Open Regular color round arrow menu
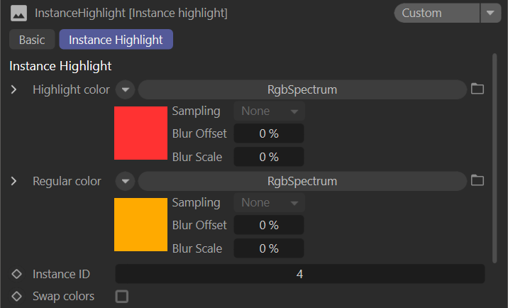Screen dimensions: 508x308 click(125, 182)
